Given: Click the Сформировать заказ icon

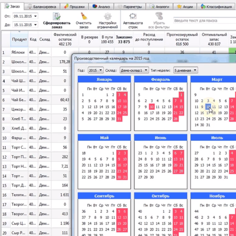Looking at the screenshot, I should pos(57,17).
